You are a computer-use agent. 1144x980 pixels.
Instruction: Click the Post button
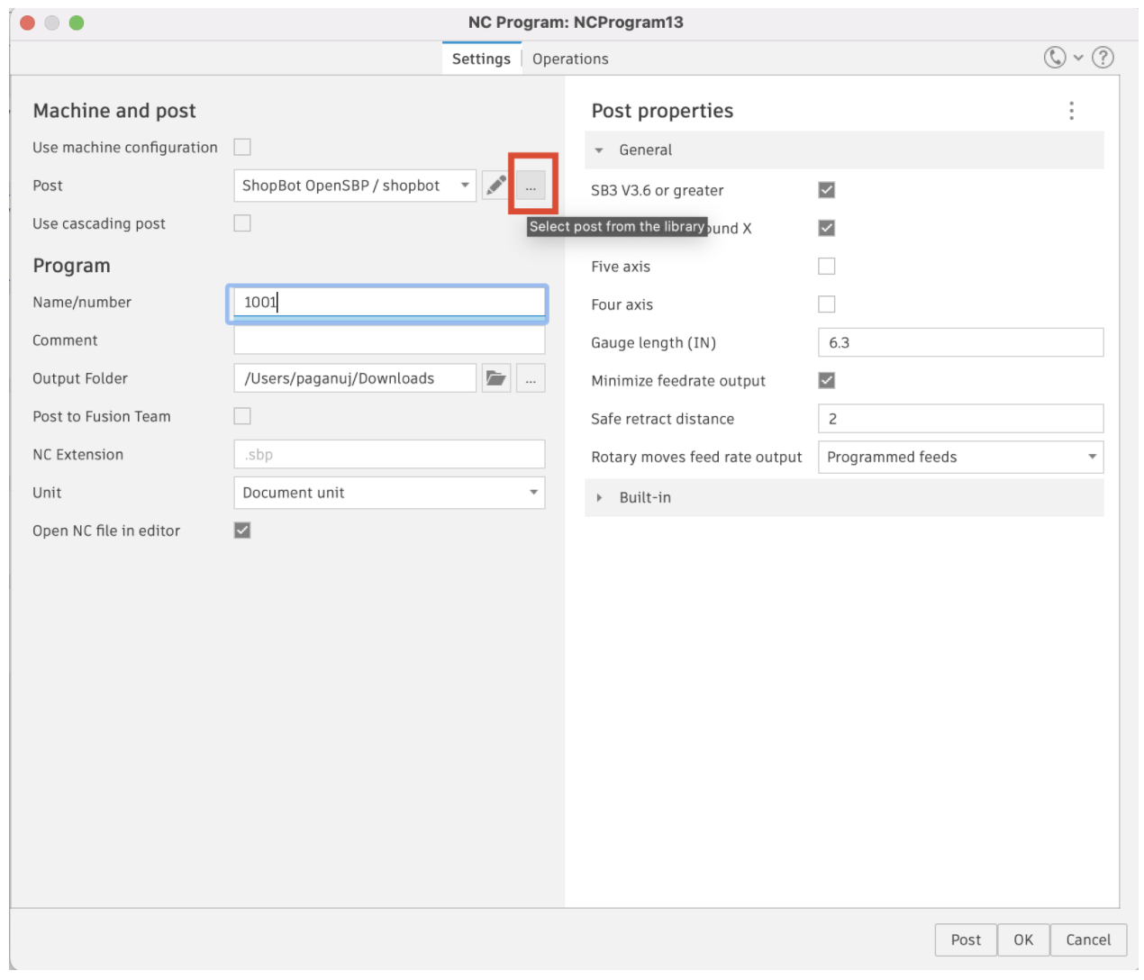coord(965,939)
